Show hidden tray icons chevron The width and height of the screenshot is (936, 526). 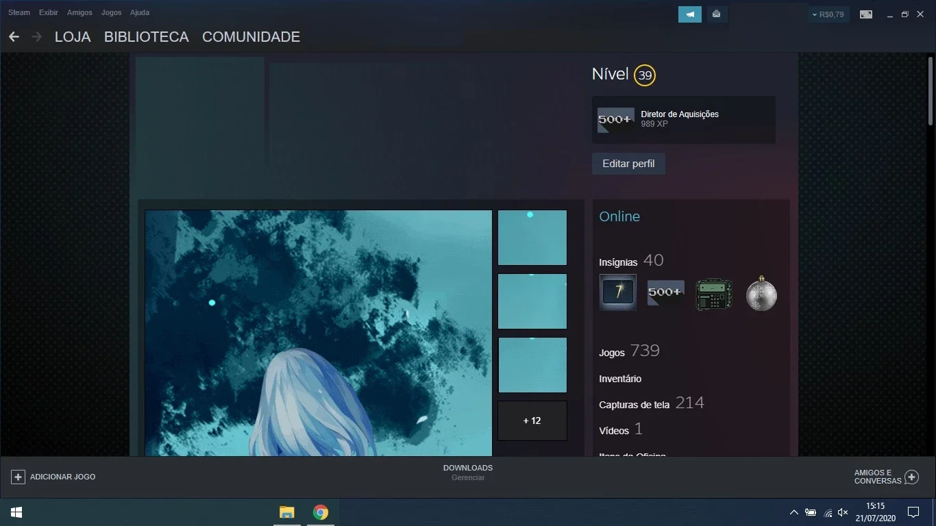[x=794, y=512]
